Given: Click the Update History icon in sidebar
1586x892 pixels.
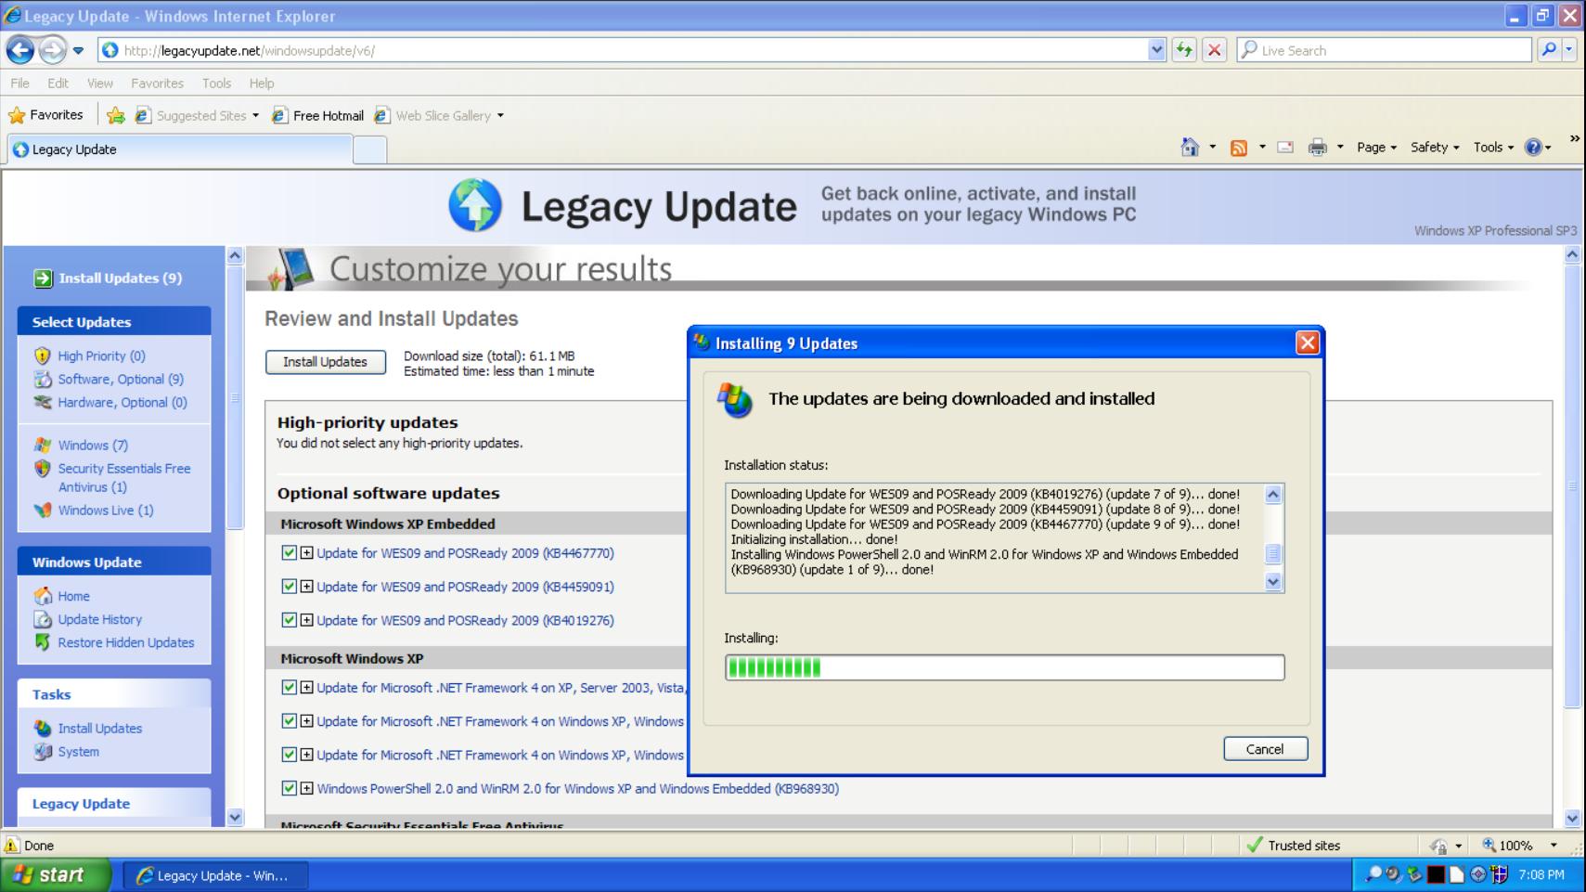Looking at the screenshot, I should (x=43, y=619).
